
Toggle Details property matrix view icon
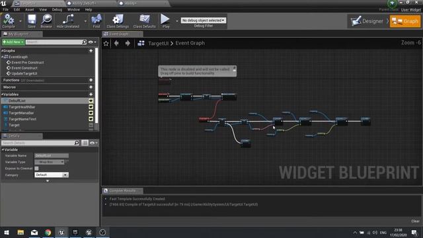pos(85,143)
